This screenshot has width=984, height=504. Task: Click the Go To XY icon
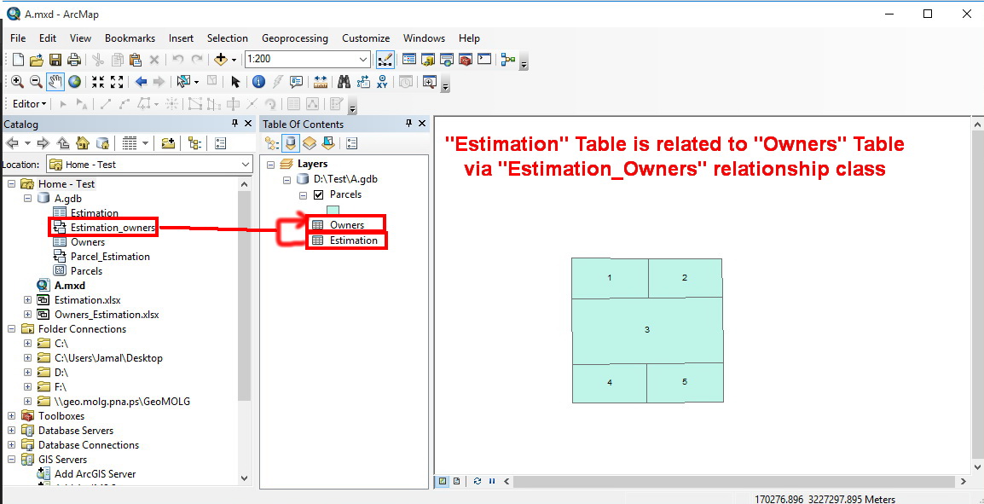(x=382, y=82)
